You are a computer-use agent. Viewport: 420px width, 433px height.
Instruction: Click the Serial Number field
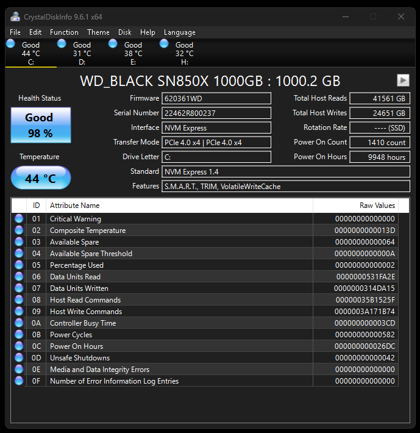click(x=216, y=113)
